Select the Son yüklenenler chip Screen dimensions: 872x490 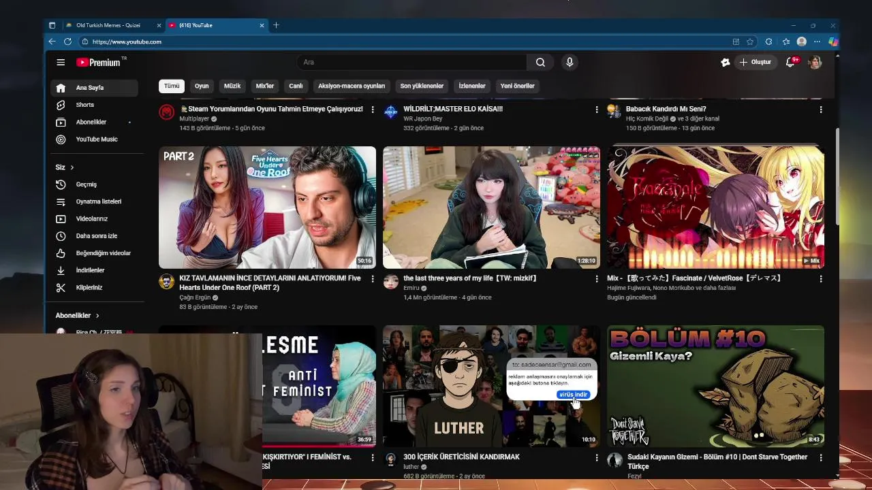tap(422, 86)
